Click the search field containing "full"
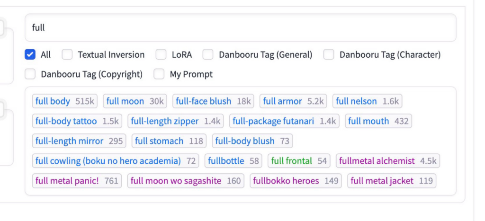485x221 pixels. [240, 27]
